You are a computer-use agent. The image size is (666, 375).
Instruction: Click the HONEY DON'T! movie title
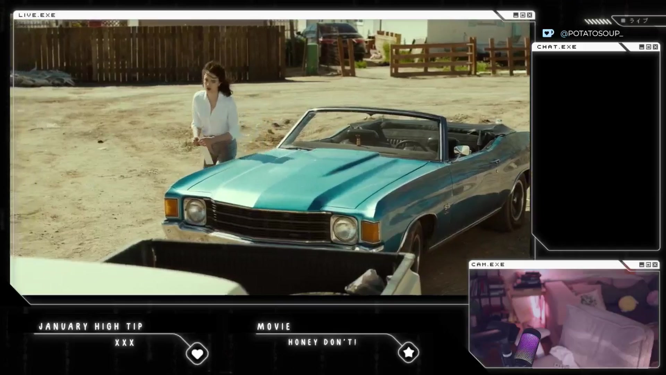pos(323,342)
